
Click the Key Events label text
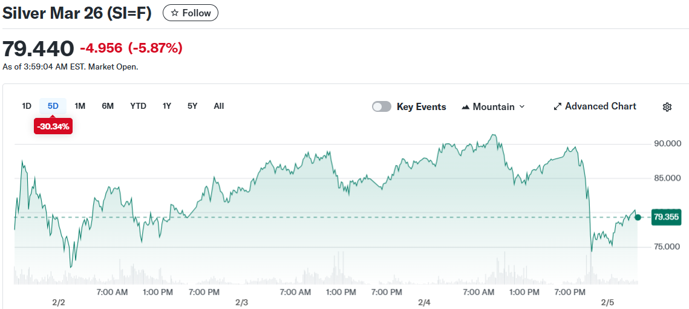[x=421, y=107]
